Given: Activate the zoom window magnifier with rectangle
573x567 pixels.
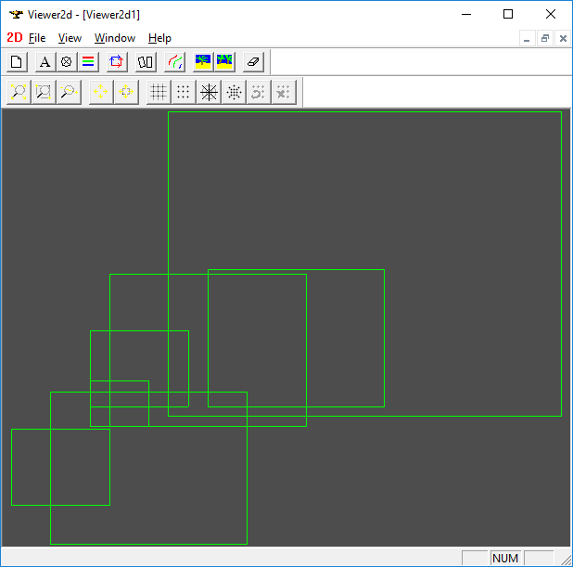Looking at the screenshot, I should point(43,92).
